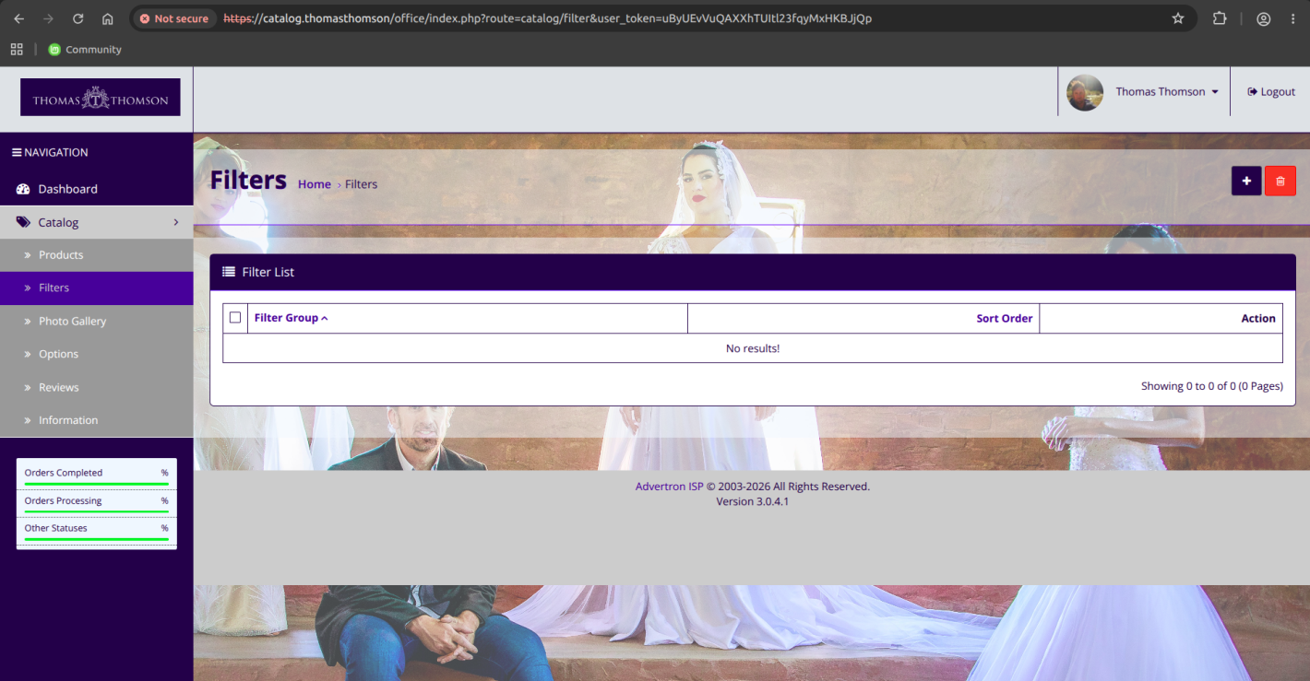1310x681 pixels.
Task: Click the Orders Processing progress bar
Action: click(x=97, y=511)
